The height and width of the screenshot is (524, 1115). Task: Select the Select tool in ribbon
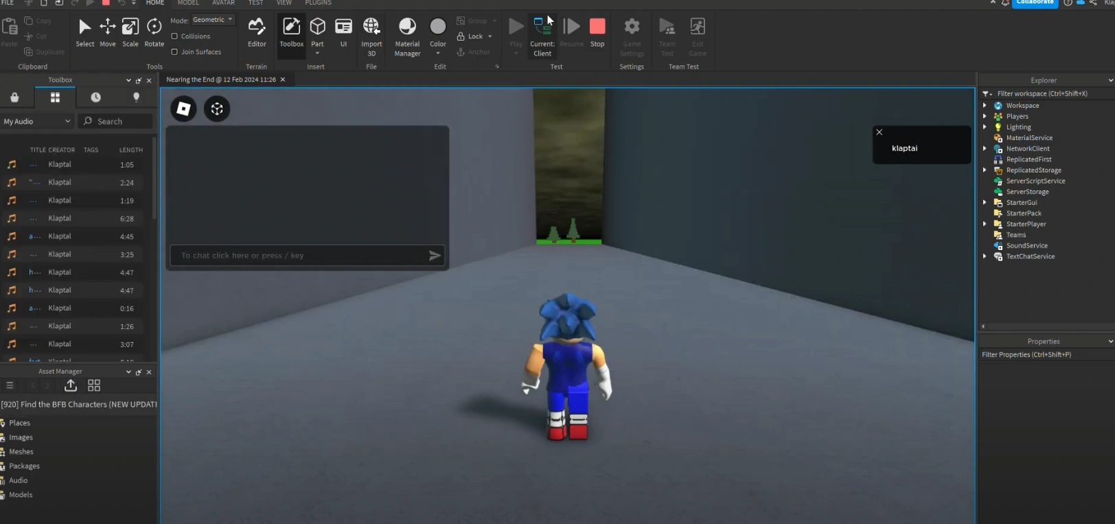point(84,32)
